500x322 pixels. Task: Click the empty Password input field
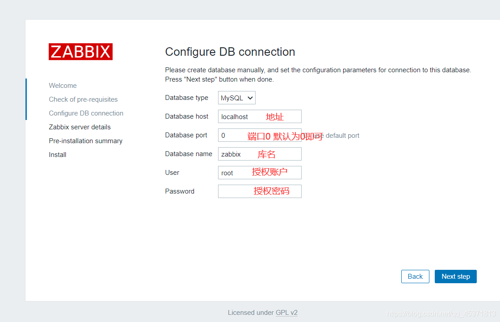tap(260, 191)
